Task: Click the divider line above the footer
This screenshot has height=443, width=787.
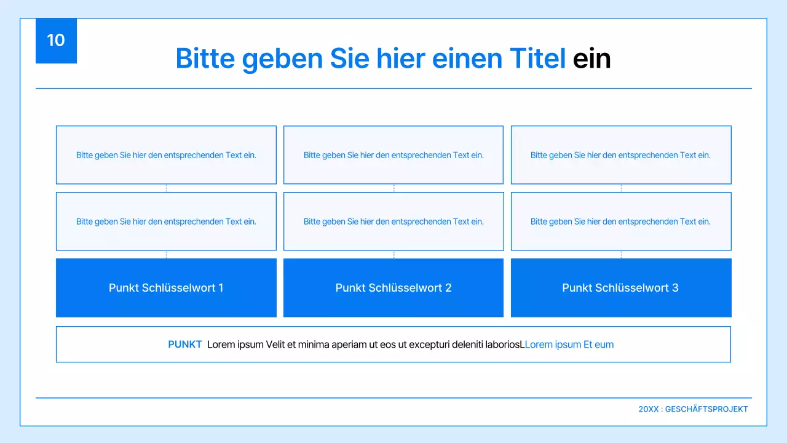Action: [393, 397]
